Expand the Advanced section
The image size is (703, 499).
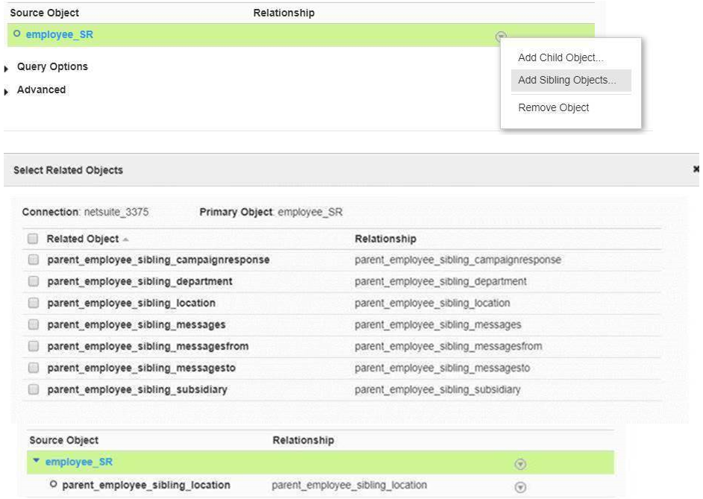tap(6, 92)
